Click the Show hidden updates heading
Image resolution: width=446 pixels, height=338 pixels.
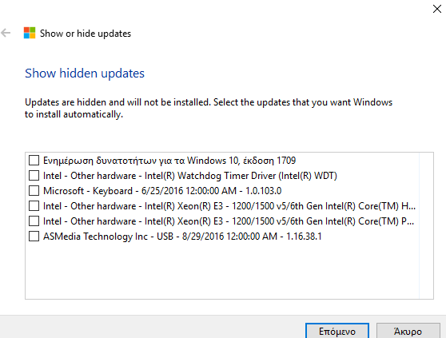point(85,74)
